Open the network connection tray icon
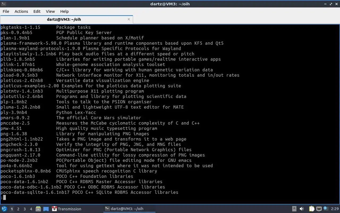 tap(319, 209)
